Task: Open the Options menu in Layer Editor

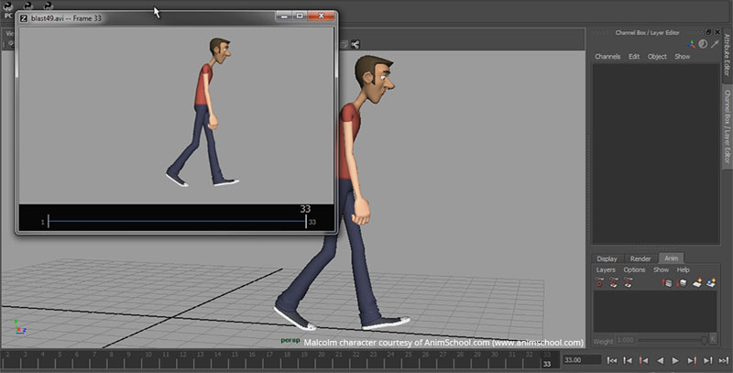Action: [x=634, y=269]
